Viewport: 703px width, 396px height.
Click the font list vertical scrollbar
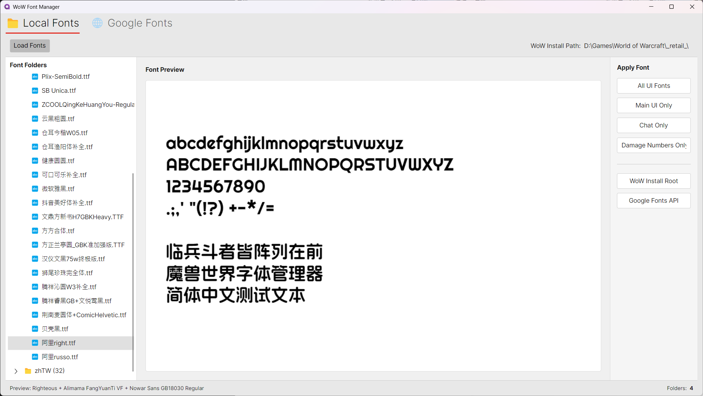coord(133,272)
